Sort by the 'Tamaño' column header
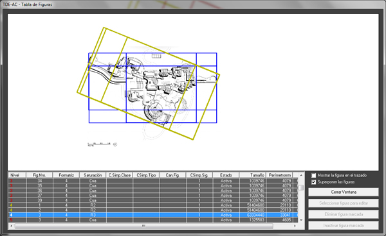 [x=253, y=175]
